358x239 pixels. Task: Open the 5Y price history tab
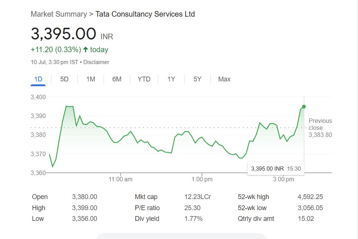(x=197, y=79)
